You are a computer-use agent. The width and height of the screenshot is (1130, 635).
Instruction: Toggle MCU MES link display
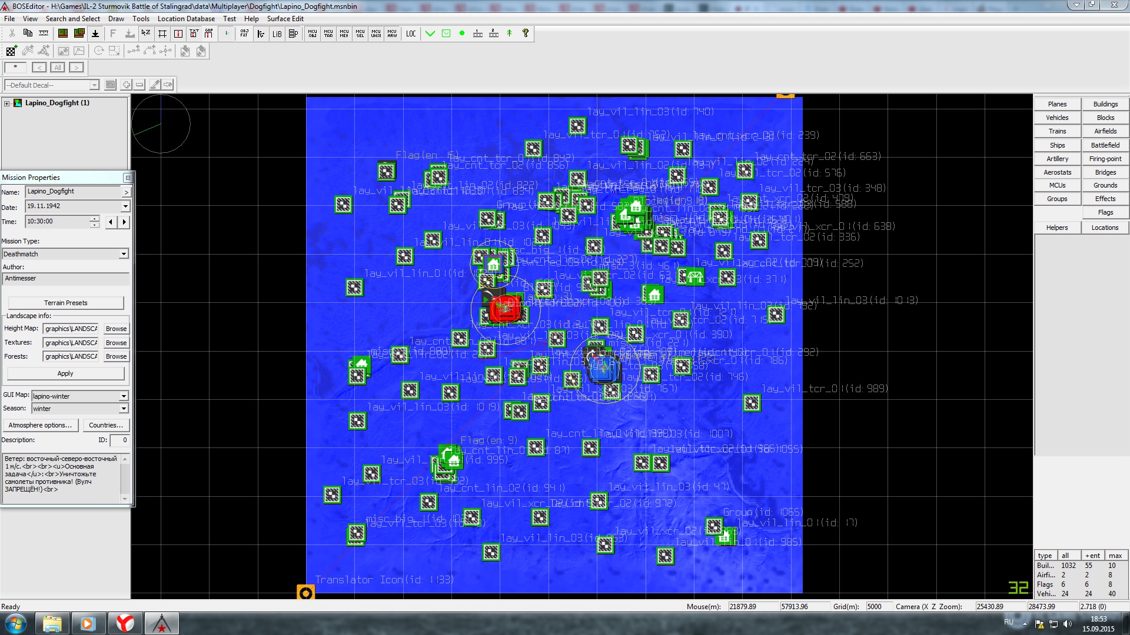pos(344,34)
